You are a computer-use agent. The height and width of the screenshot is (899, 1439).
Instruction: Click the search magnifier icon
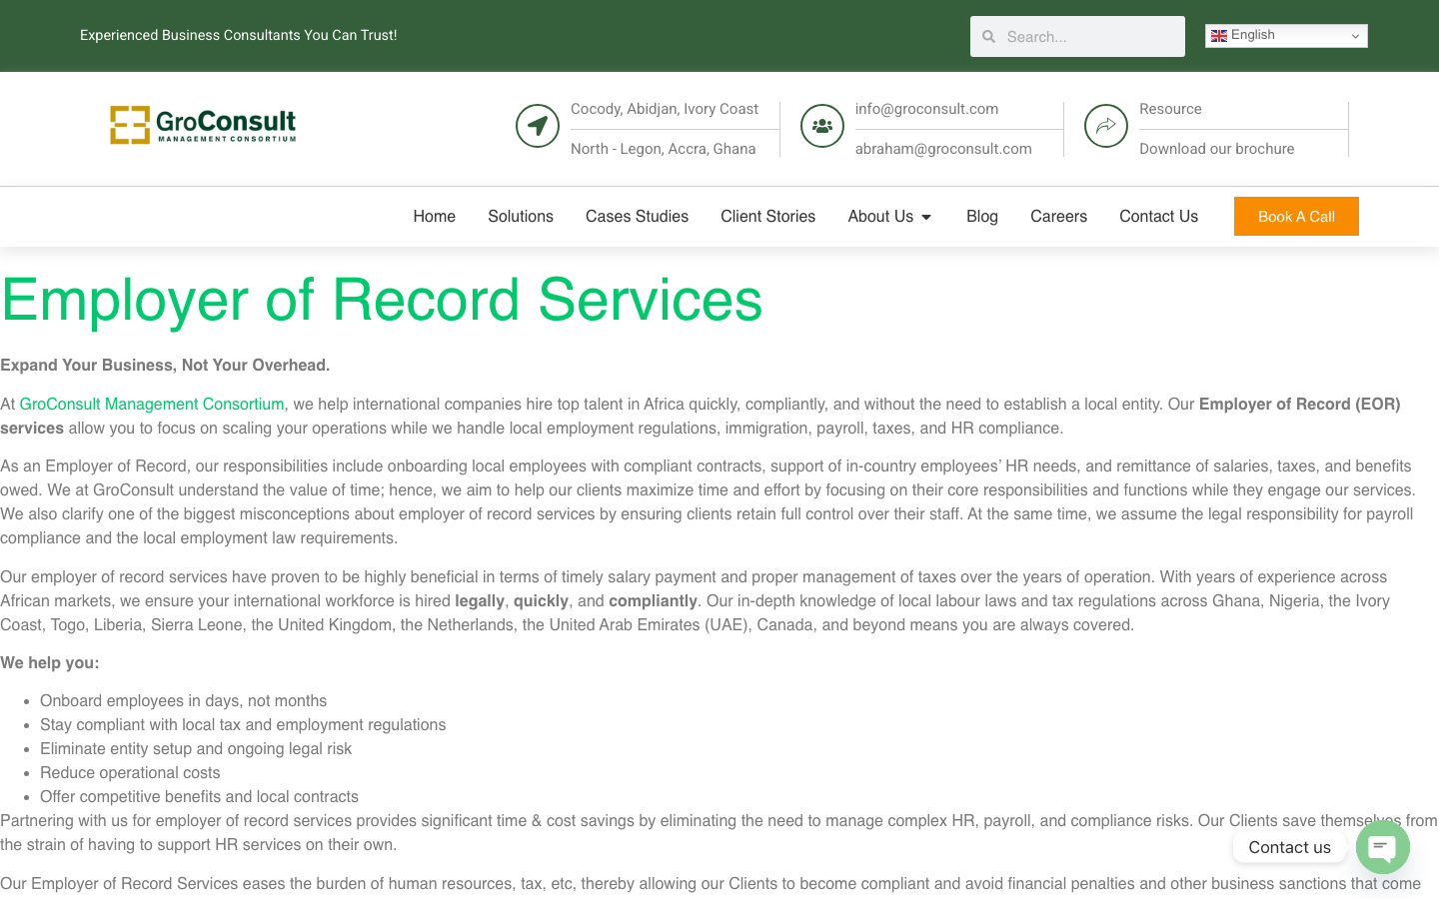click(989, 37)
